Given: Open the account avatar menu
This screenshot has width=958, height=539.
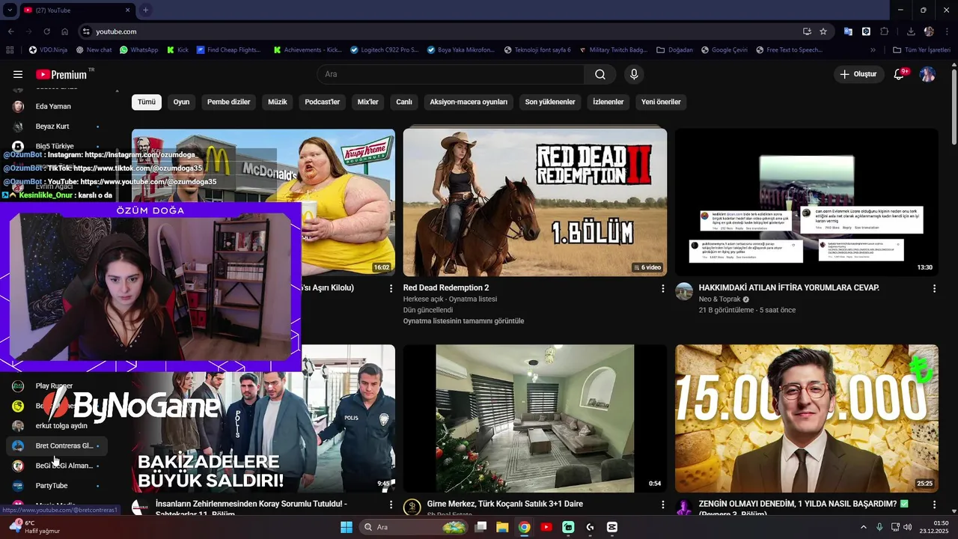Looking at the screenshot, I should coord(927,74).
